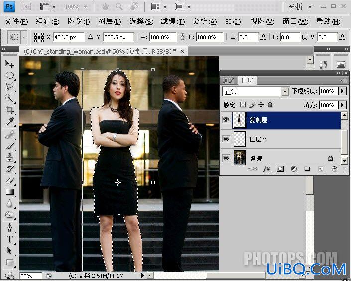Select the History Brush tool
Image resolution: width=351 pixels, height=281 pixels.
[x=9, y=169]
